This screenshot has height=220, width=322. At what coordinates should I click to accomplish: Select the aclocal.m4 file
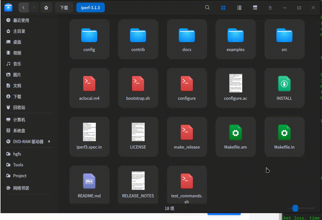click(x=89, y=88)
